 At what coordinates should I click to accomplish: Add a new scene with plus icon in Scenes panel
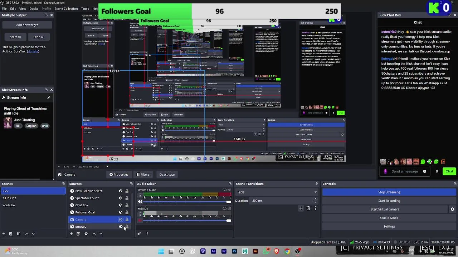tap(4, 234)
